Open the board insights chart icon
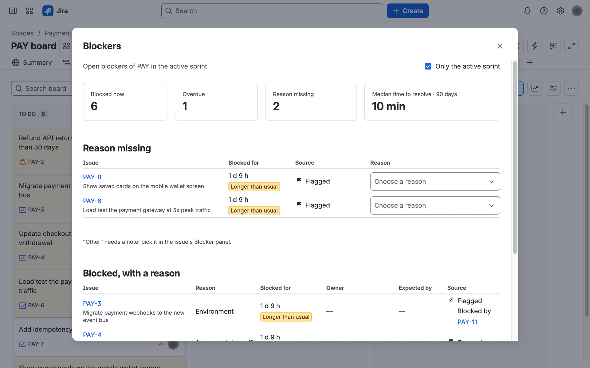This screenshot has height=368, width=590. [535, 88]
